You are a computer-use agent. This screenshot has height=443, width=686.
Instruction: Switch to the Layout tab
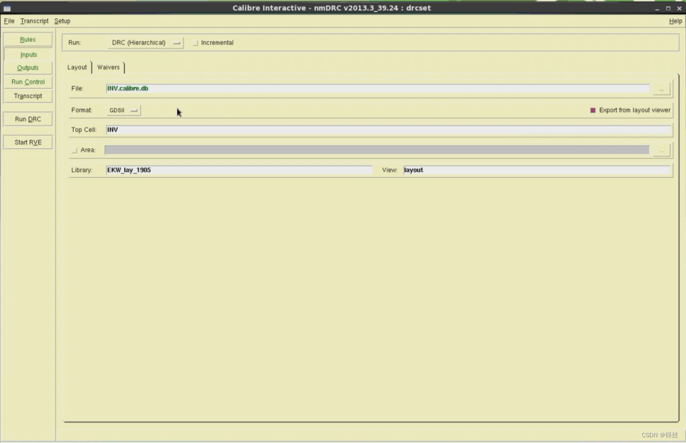pyautogui.click(x=77, y=68)
